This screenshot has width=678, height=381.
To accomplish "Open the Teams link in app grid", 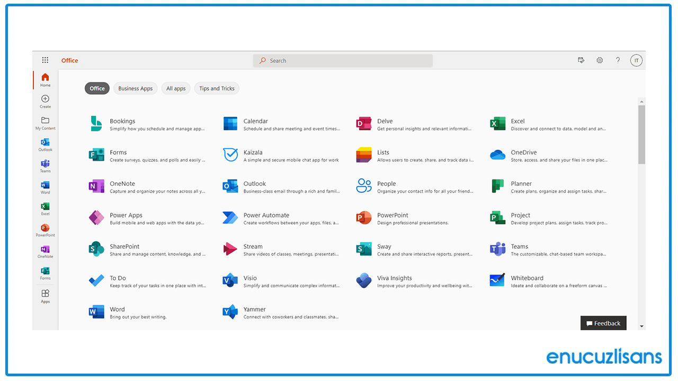I will [x=520, y=247].
